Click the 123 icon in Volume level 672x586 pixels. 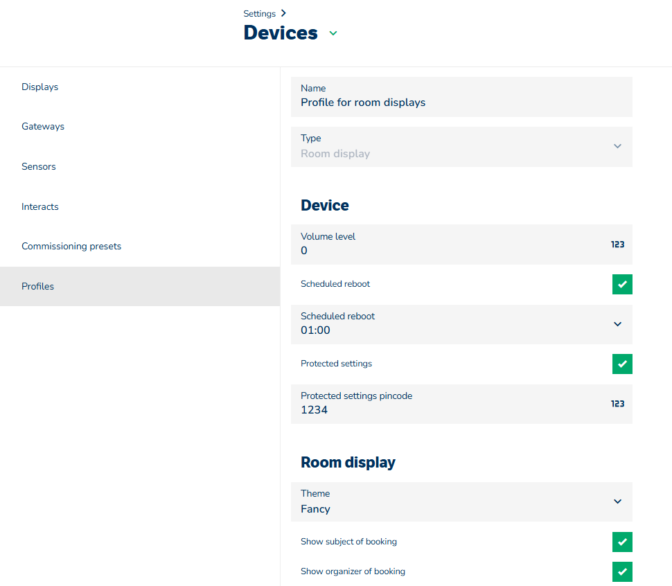[617, 245]
